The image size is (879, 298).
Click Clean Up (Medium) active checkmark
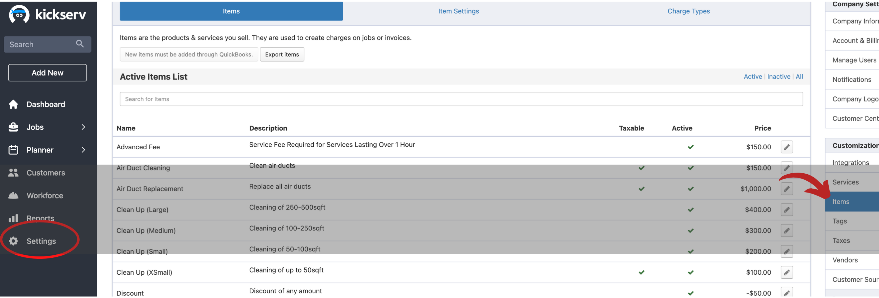(691, 231)
